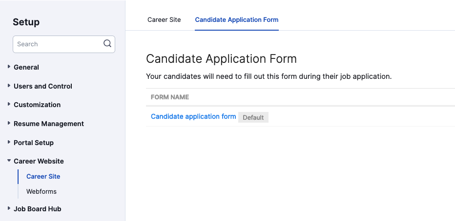Click the magnifier icon in Setup search

[x=107, y=44]
